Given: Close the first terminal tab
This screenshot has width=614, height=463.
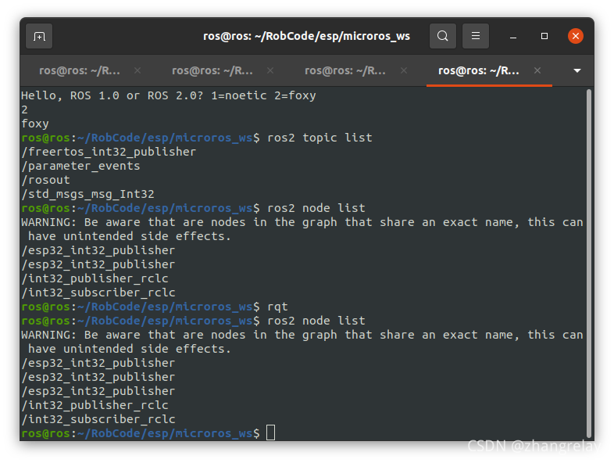Looking at the screenshot, I should click(137, 70).
